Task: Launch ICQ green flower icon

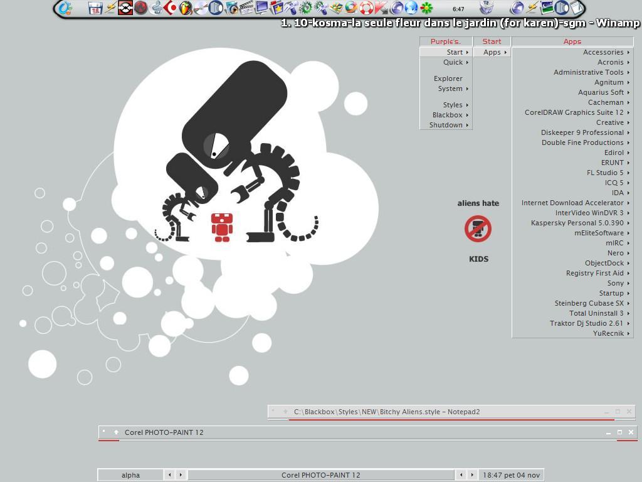Action: [426, 8]
